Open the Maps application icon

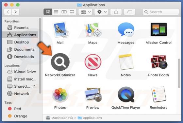93,30
